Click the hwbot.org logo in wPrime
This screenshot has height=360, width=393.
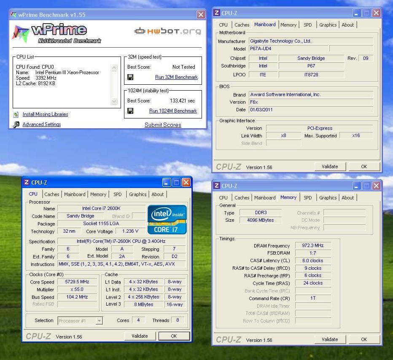pos(168,31)
